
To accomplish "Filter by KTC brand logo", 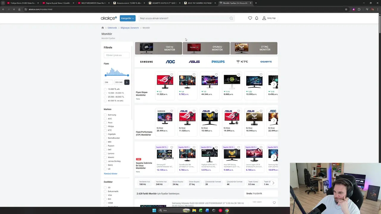I will [x=242, y=62].
